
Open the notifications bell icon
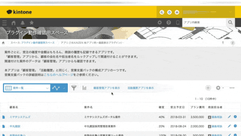pos(23,23)
